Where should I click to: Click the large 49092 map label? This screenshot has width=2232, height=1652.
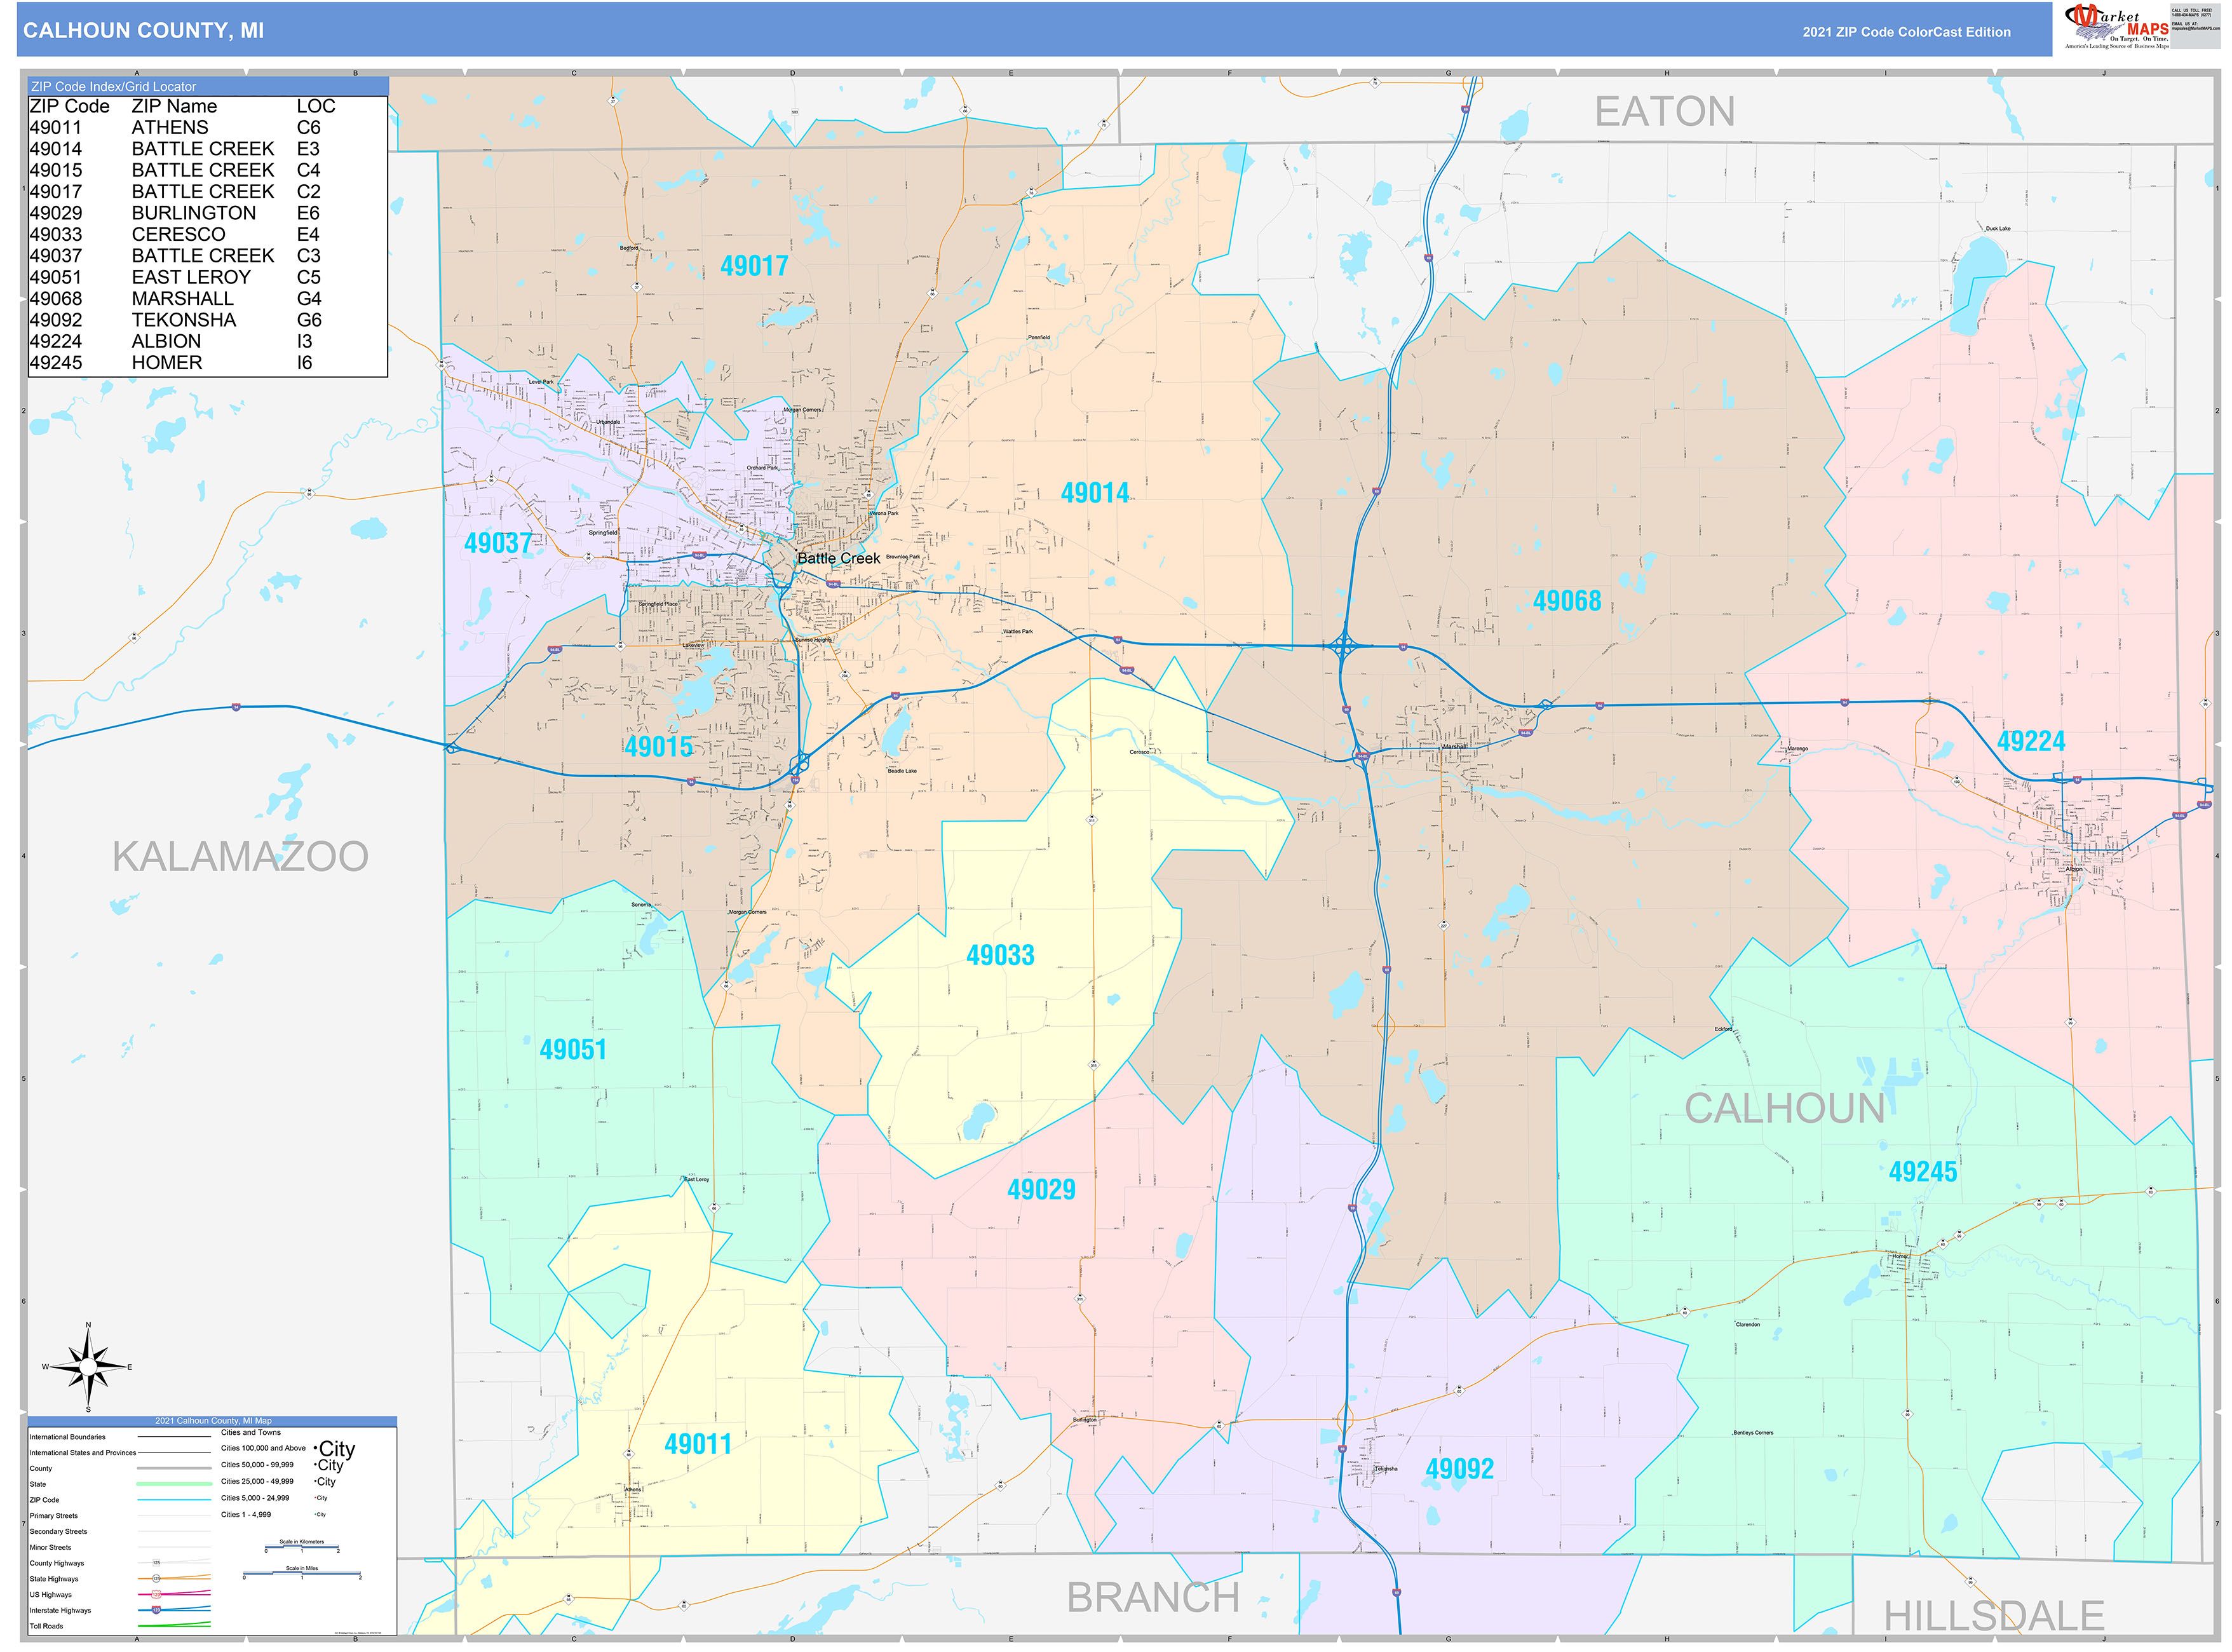click(x=1459, y=1469)
